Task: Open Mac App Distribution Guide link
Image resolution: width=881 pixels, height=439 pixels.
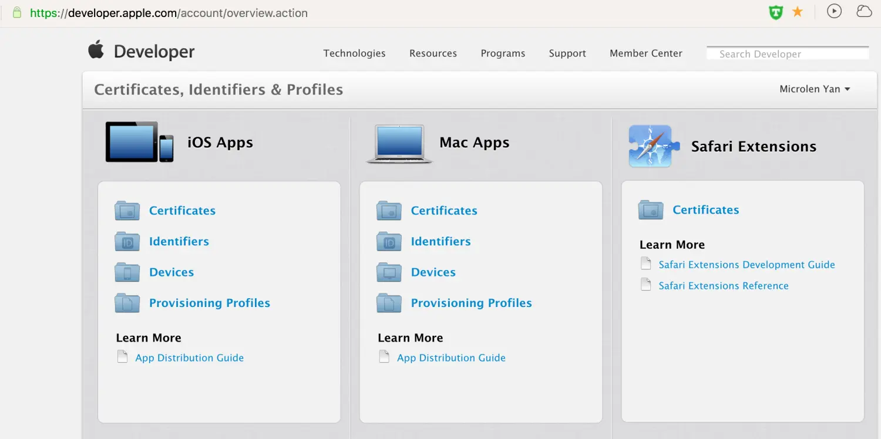Action: (x=451, y=357)
